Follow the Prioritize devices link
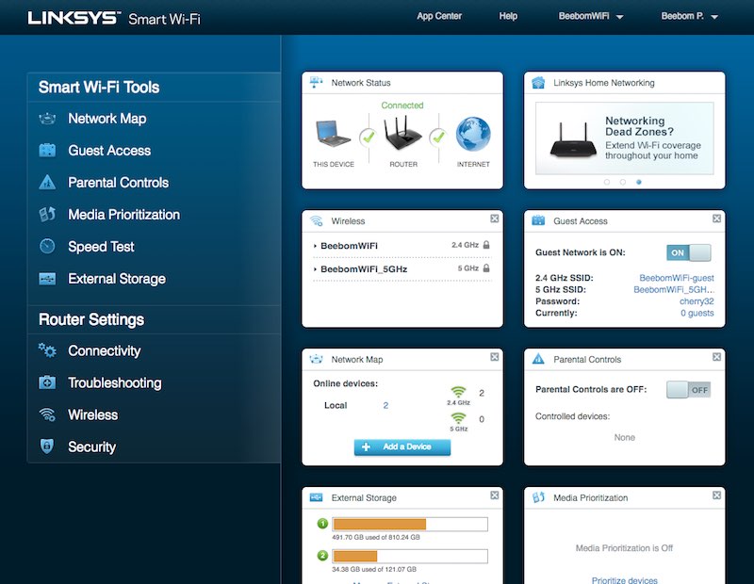This screenshot has width=754, height=584. click(x=623, y=579)
